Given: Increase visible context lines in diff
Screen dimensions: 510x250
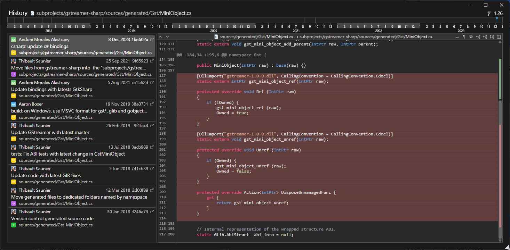Looking at the screenshot, I should [x=485, y=37].
